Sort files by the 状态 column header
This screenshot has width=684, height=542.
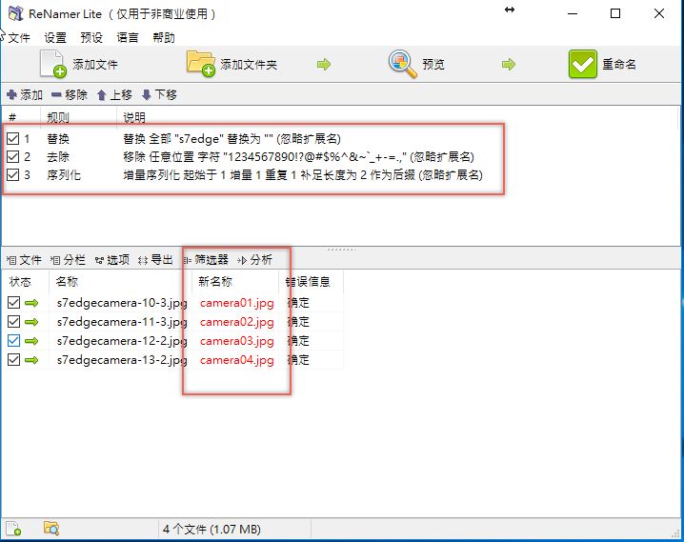(20, 282)
